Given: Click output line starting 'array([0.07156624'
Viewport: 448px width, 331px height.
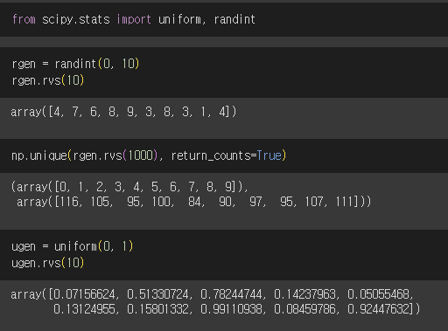Looking at the screenshot, I should [x=212, y=294].
